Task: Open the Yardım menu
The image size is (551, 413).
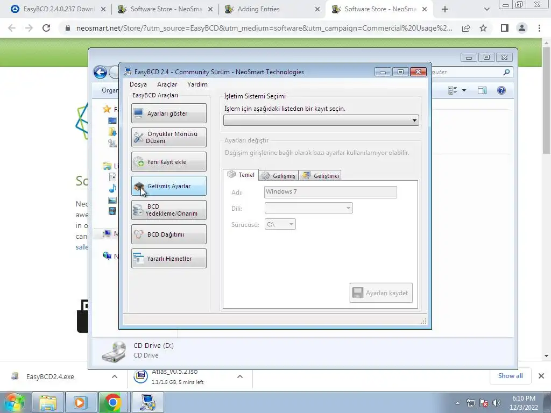Action: (x=197, y=84)
